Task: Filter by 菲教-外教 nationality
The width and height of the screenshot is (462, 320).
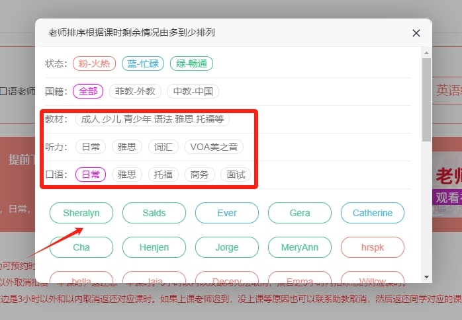Action: click(134, 91)
